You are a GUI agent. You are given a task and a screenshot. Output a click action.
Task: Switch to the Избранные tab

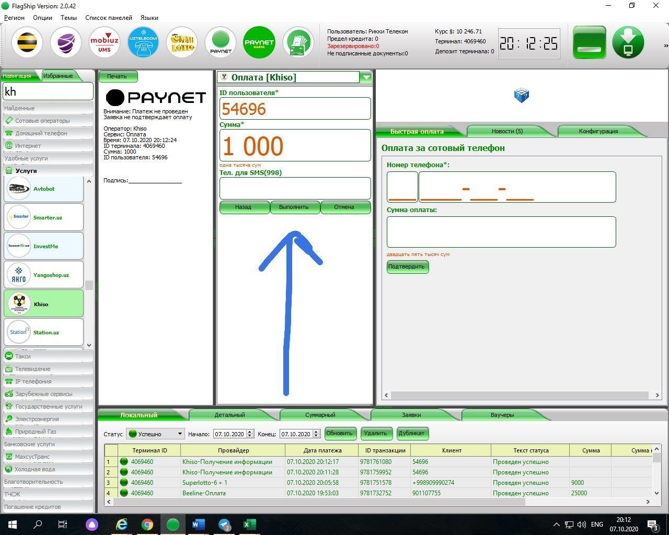click(x=59, y=76)
